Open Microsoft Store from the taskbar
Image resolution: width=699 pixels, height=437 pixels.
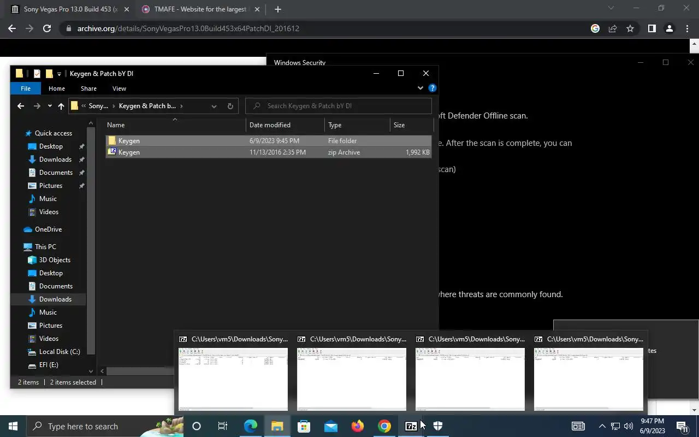(304, 426)
